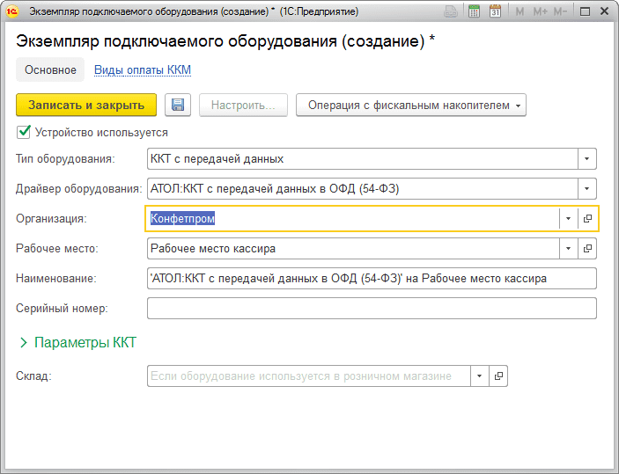Uncheck Устройство используется checkbox
The height and width of the screenshot is (474, 619).
pyautogui.click(x=23, y=132)
